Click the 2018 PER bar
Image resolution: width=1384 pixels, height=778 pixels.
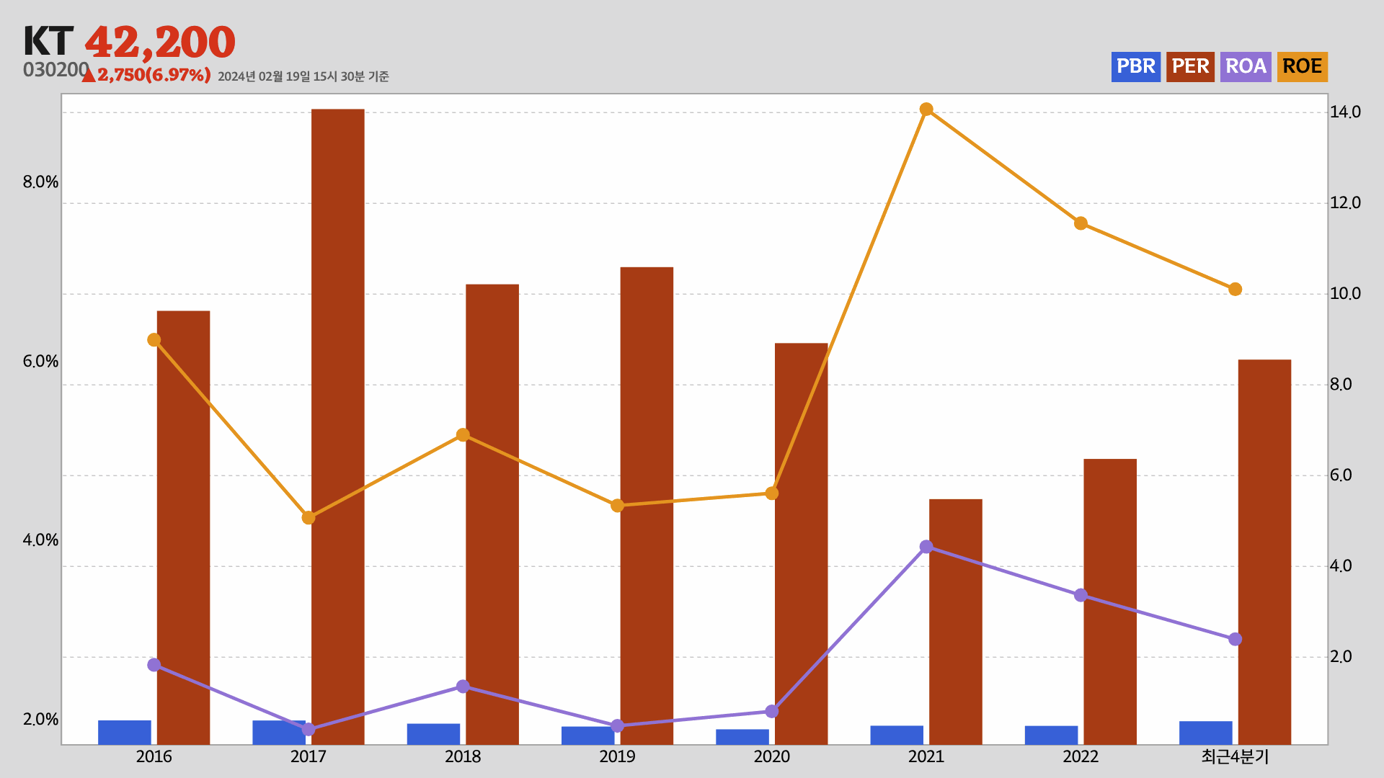pos(492,514)
